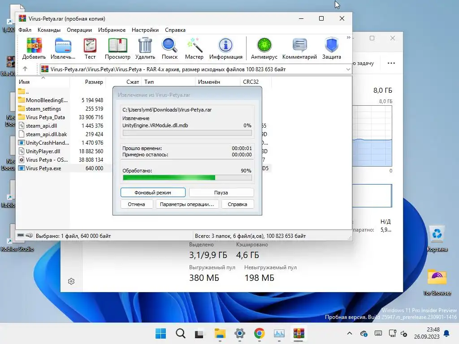Sort by the Сжат column header
The width and height of the screenshot is (459, 344).
click(124, 82)
